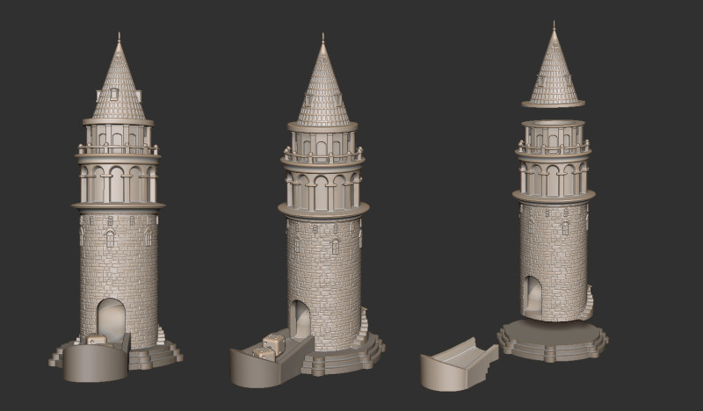Select the detached stepped base under right tower
Viewport: 703px width, 411px height.
553,340
